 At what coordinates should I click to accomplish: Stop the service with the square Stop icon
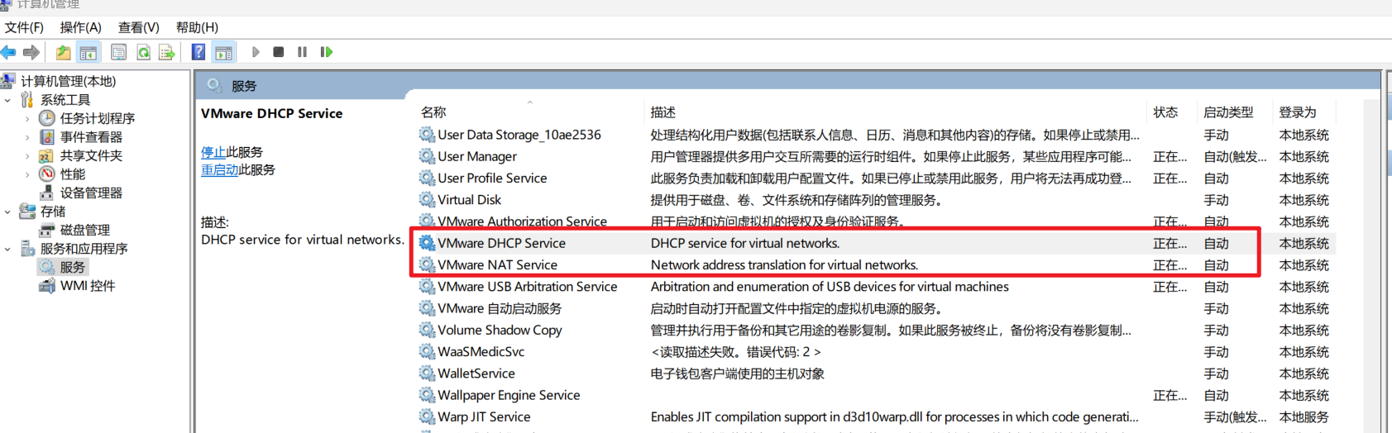pos(279,52)
